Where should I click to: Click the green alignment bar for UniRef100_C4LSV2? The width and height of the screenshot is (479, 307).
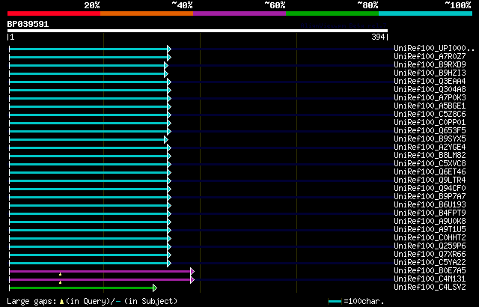click(x=82, y=288)
